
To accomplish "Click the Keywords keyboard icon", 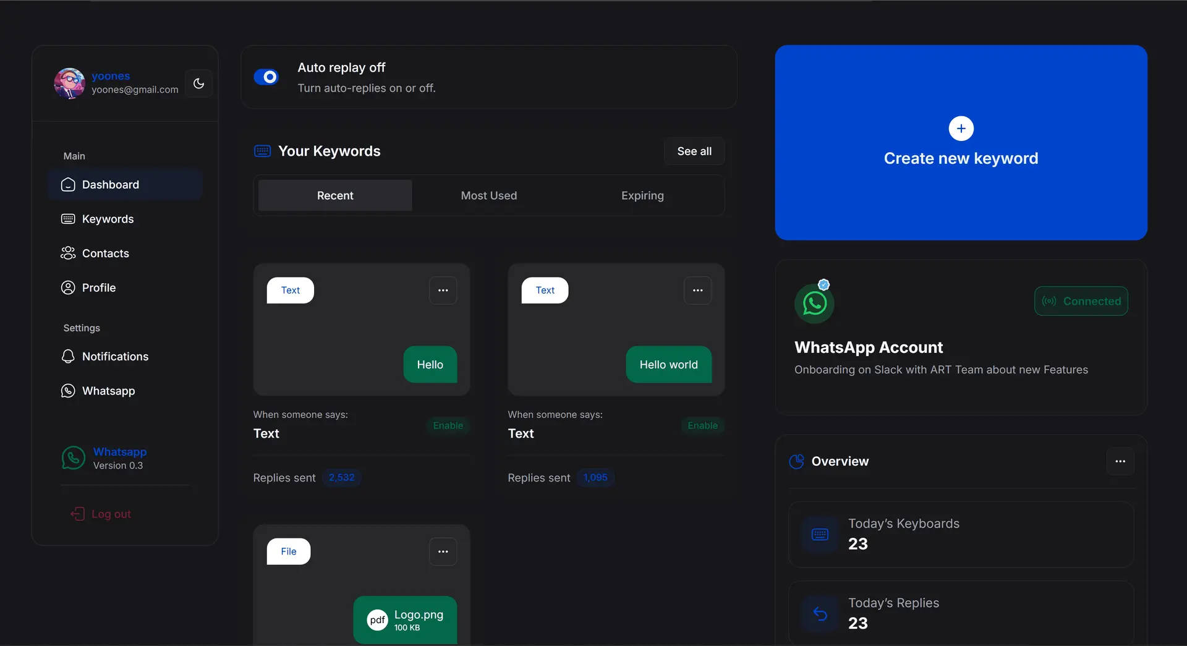I will pyautogui.click(x=68, y=219).
